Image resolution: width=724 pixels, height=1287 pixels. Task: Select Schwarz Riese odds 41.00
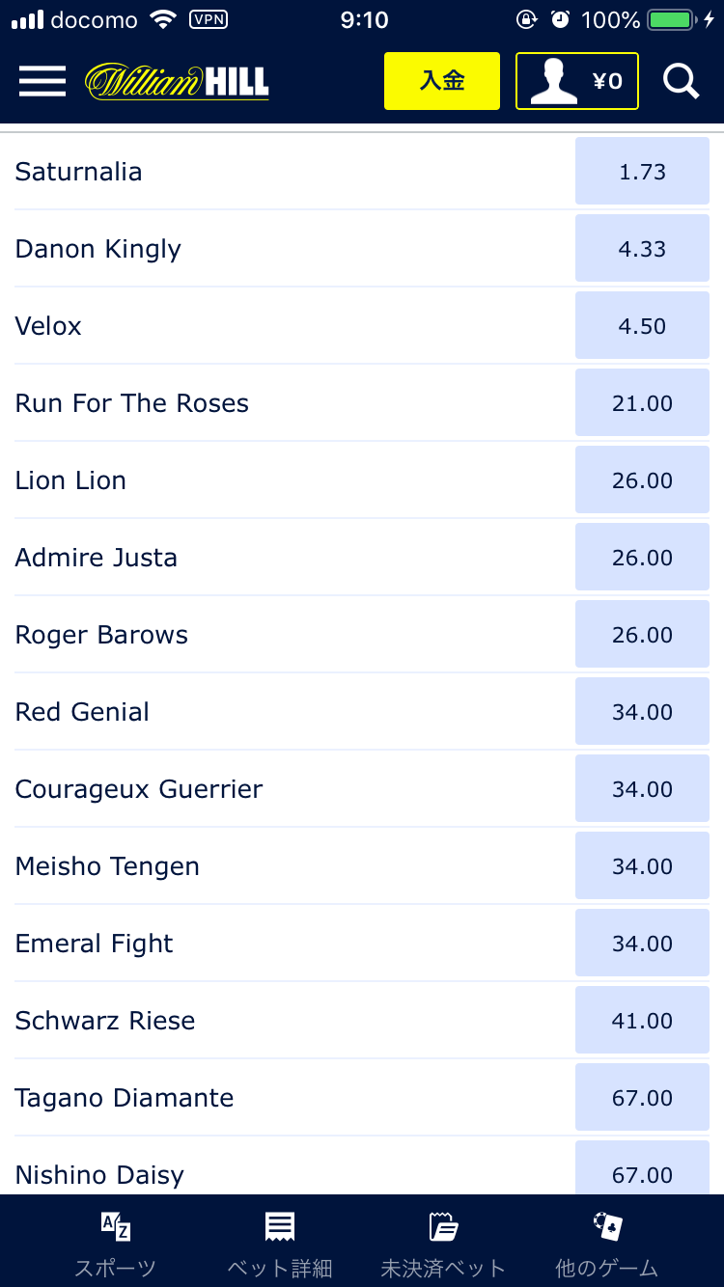(x=643, y=1020)
